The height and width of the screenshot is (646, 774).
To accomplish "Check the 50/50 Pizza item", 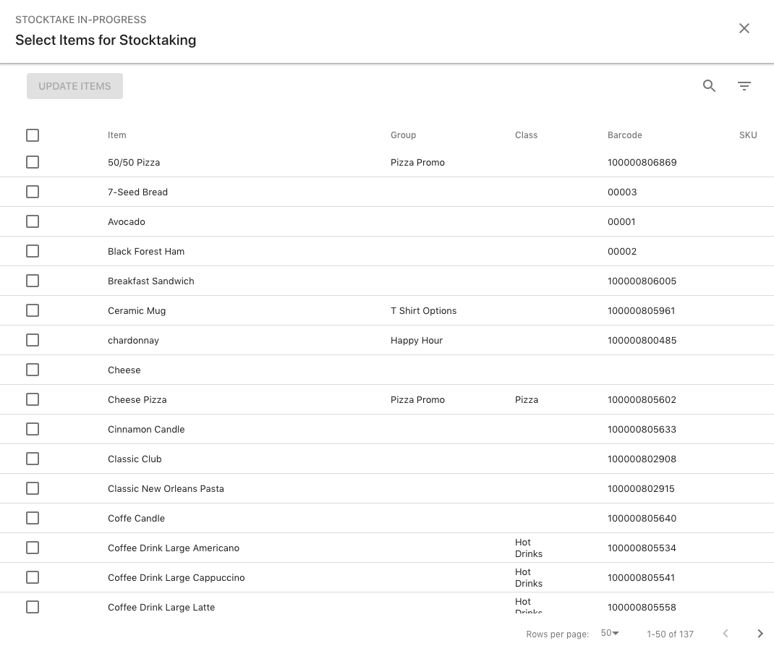I will (x=33, y=162).
